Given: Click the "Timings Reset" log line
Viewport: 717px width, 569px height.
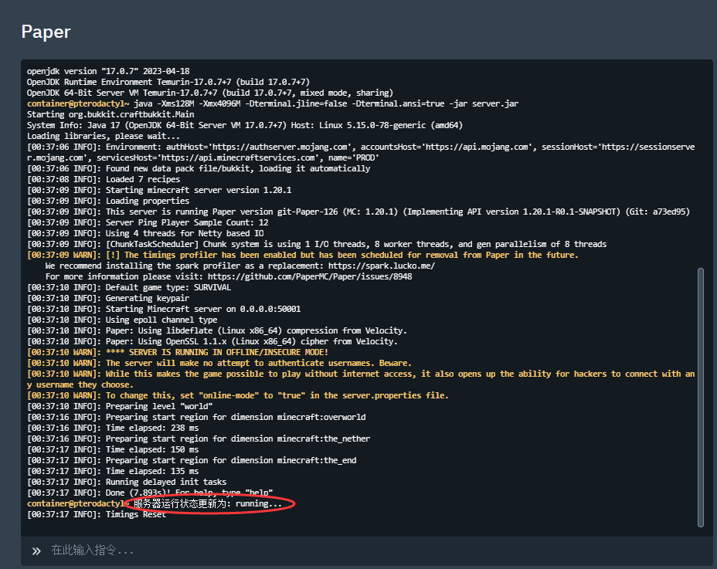Looking at the screenshot, I should click(x=96, y=515).
